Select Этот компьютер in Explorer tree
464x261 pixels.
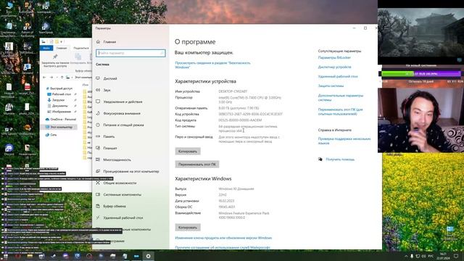[59, 127]
